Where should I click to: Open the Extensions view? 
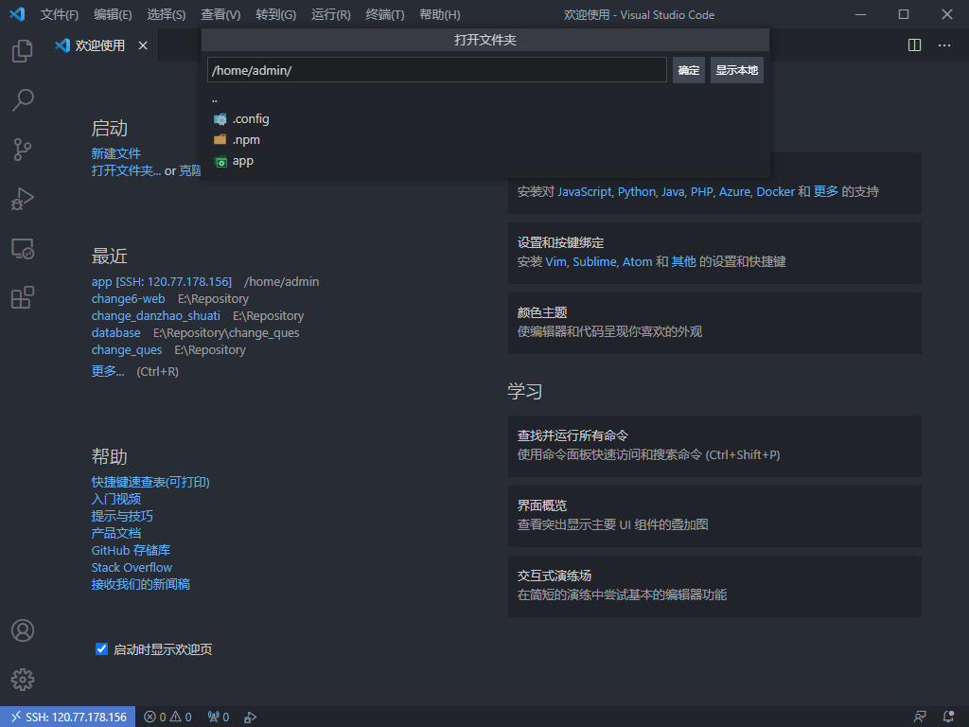(x=23, y=297)
